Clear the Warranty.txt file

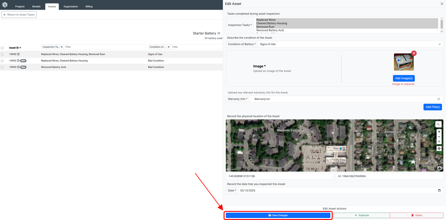coord(438,99)
